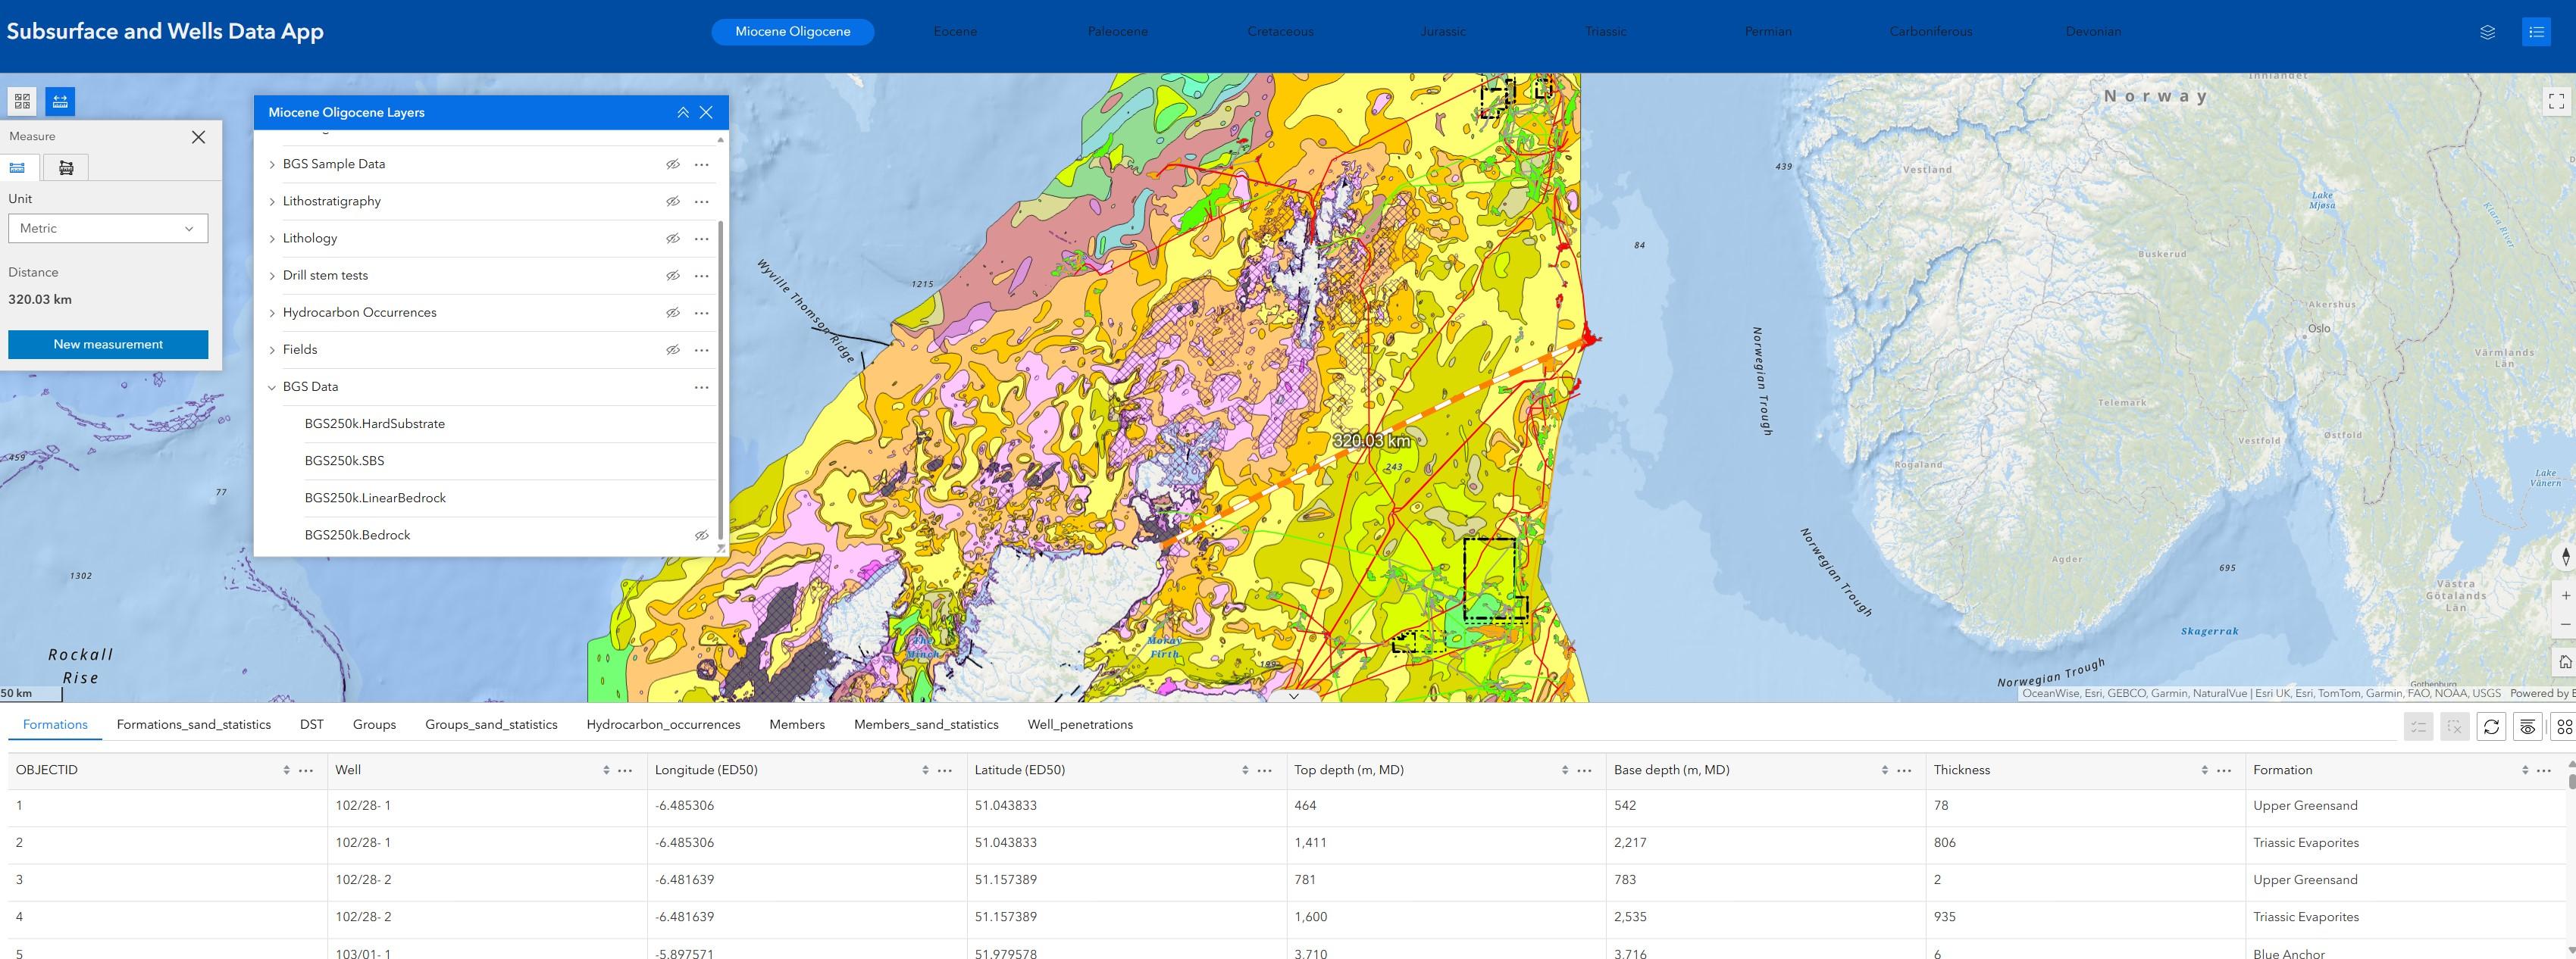The height and width of the screenshot is (959, 2576).
Task: Open the Unit Metric dropdown
Action: coord(108,228)
